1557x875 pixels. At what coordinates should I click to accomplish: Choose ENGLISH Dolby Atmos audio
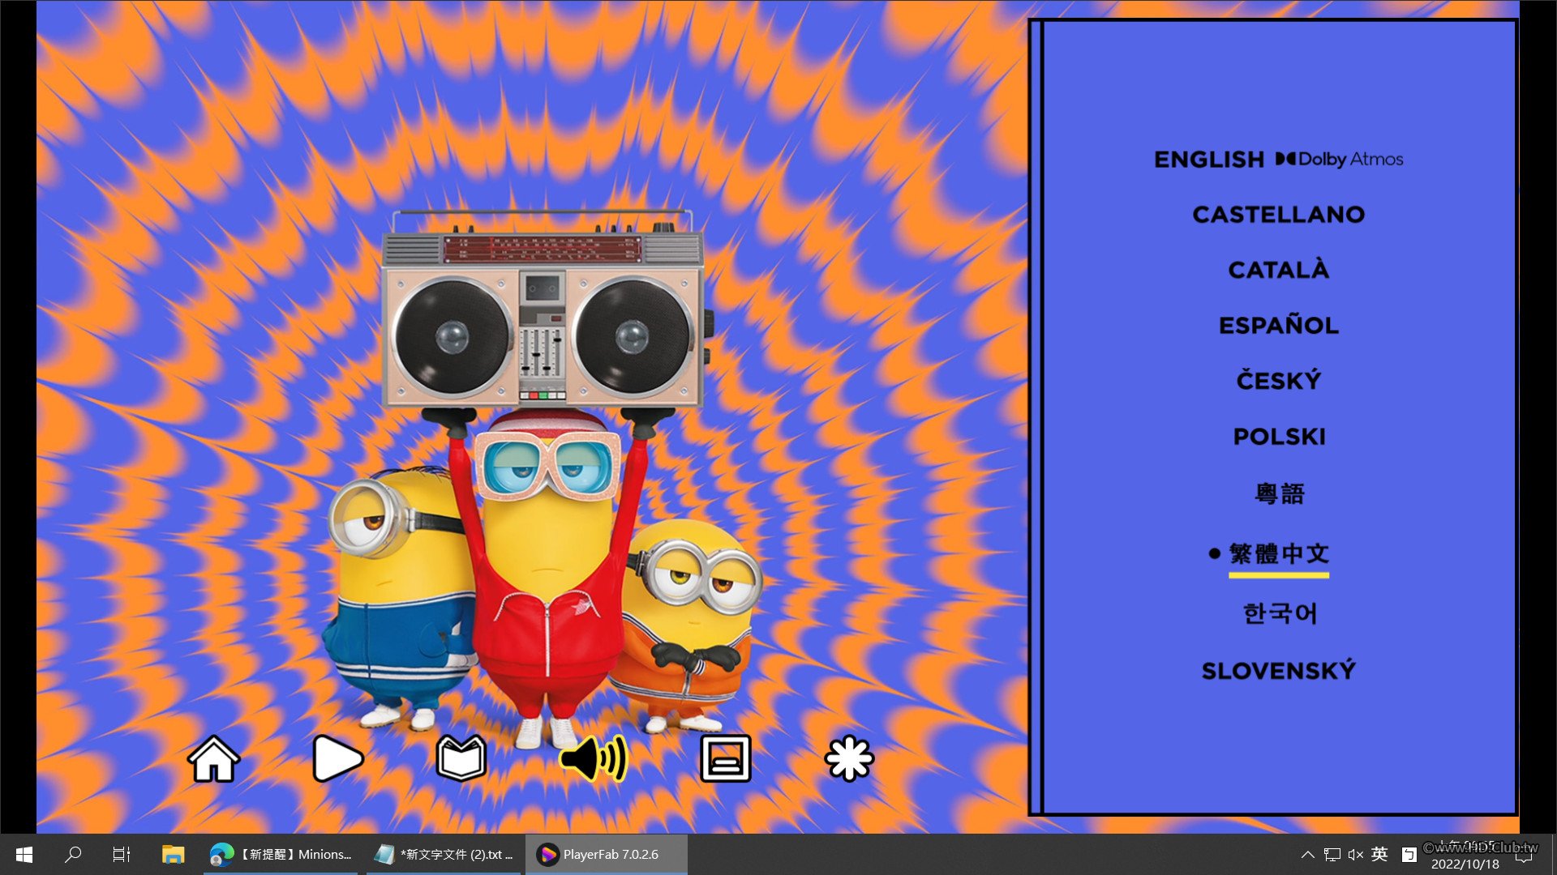click(x=1278, y=160)
